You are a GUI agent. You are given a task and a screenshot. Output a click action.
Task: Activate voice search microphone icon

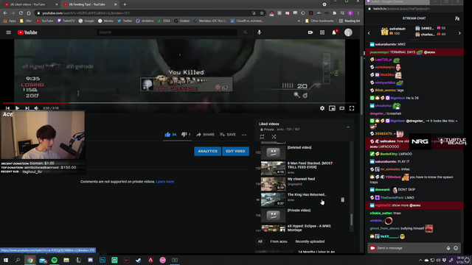click(x=259, y=32)
